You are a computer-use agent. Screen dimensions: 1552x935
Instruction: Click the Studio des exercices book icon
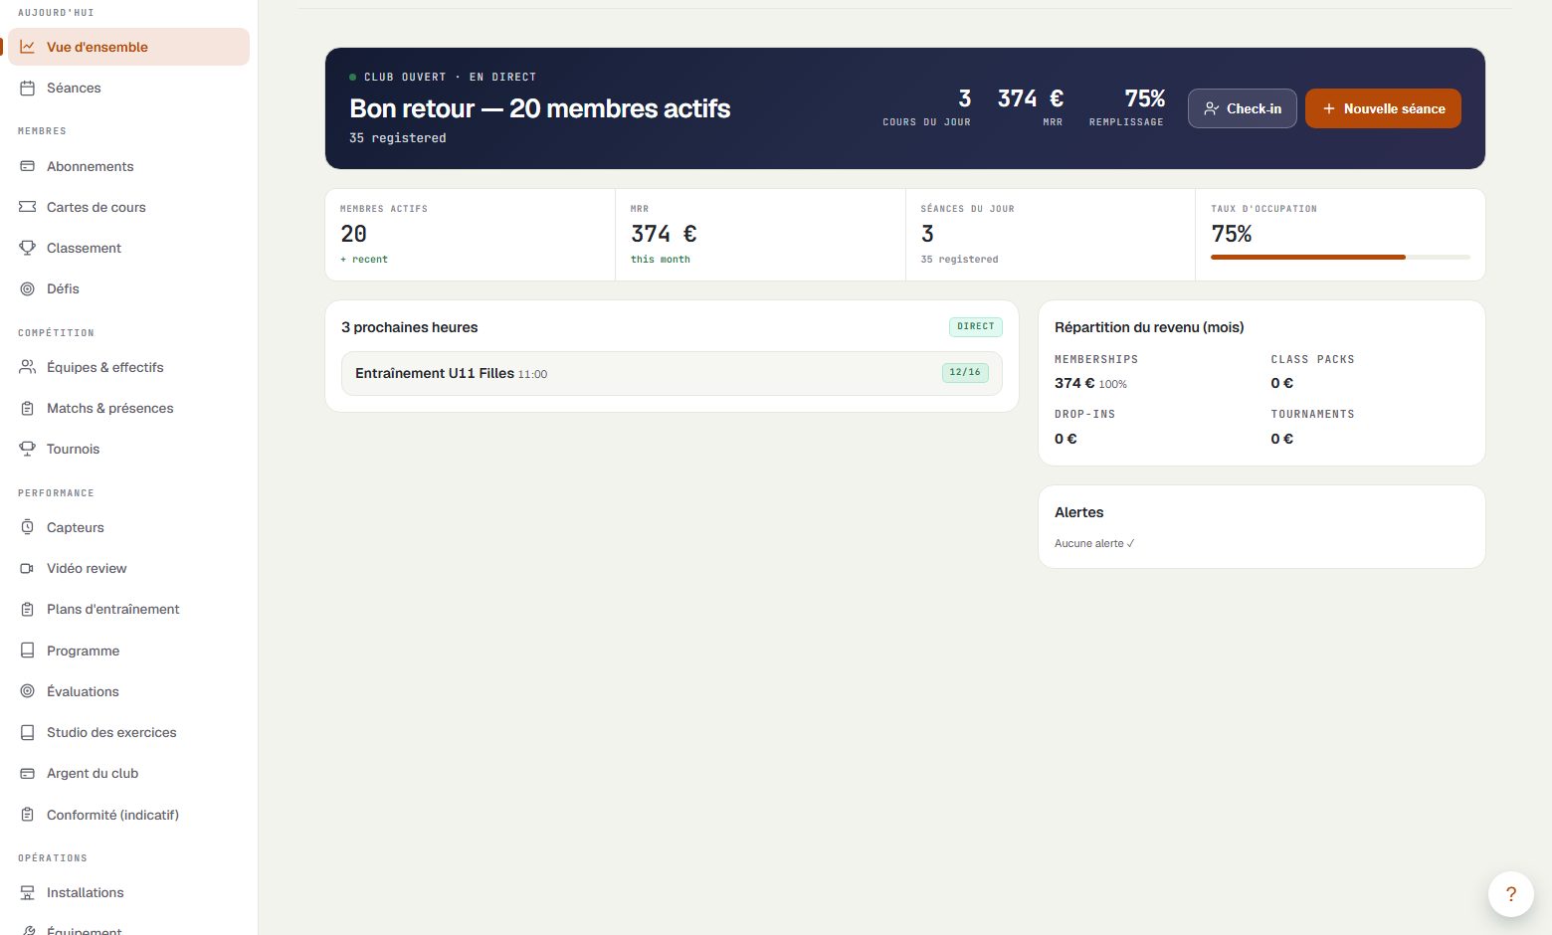click(x=28, y=732)
